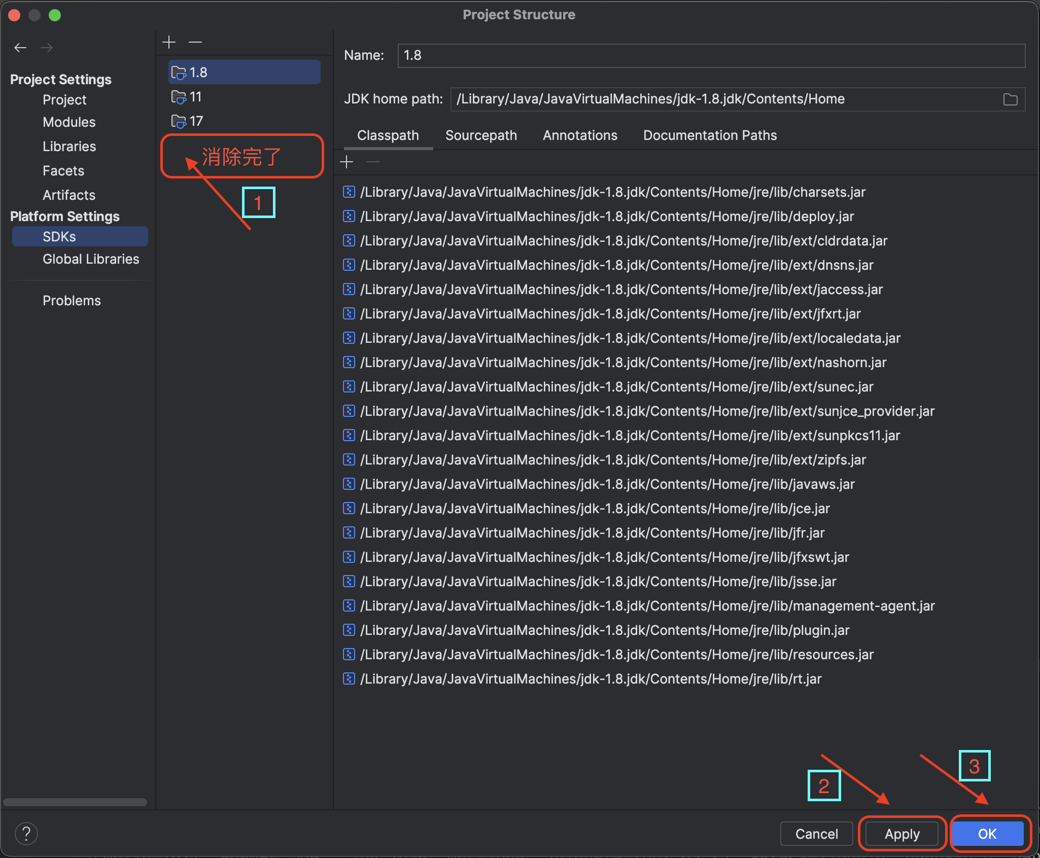This screenshot has width=1040, height=858.
Task: Open the Annotations tab
Action: point(580,135)
